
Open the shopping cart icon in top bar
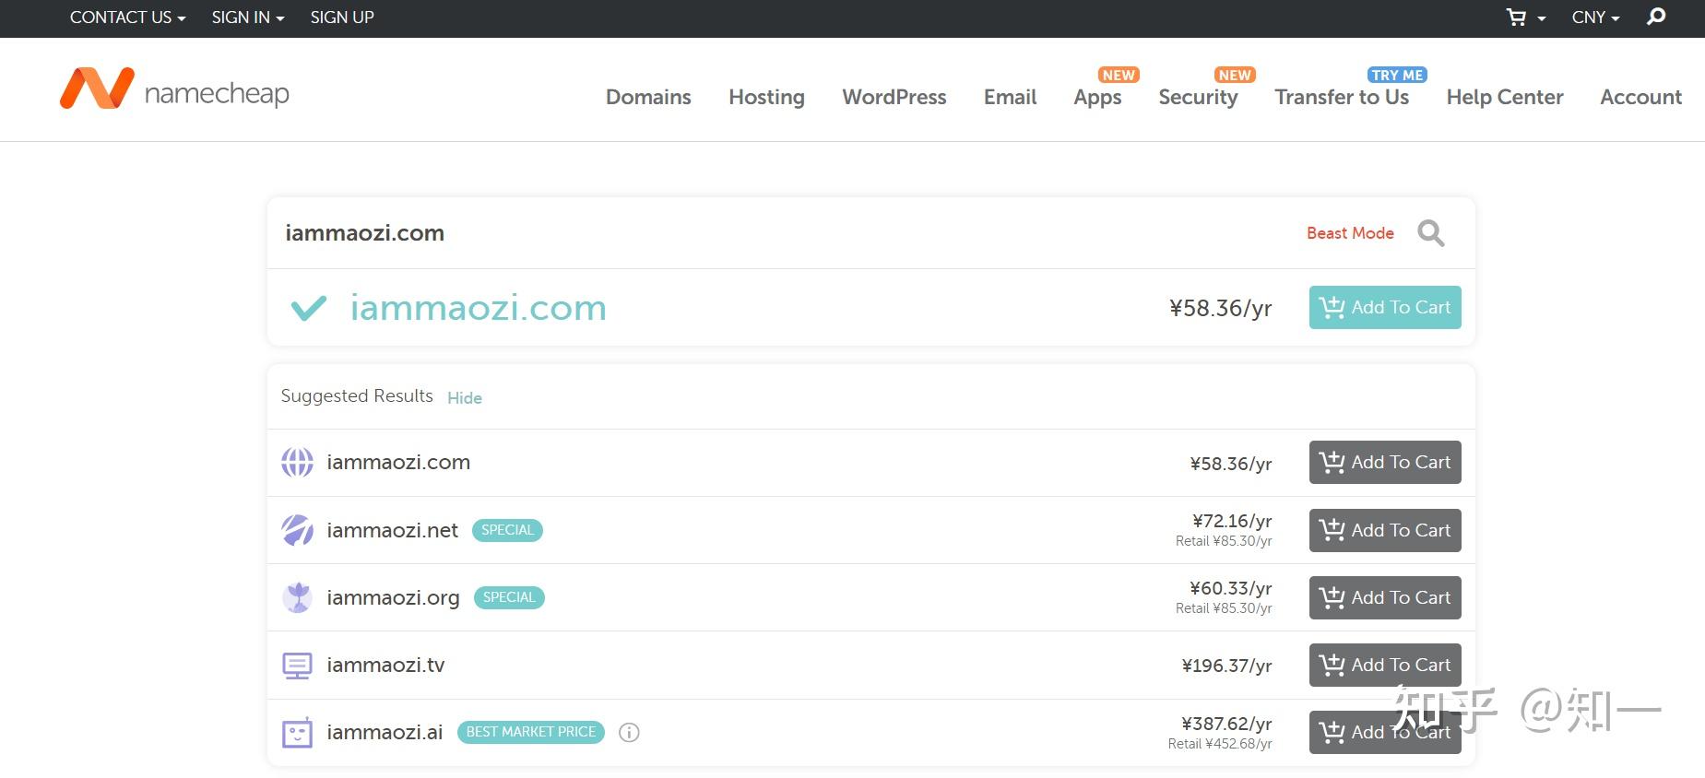click(1516, 18)
